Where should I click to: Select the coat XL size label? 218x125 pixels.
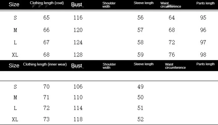pyautogui.click(x=15, y=55)
